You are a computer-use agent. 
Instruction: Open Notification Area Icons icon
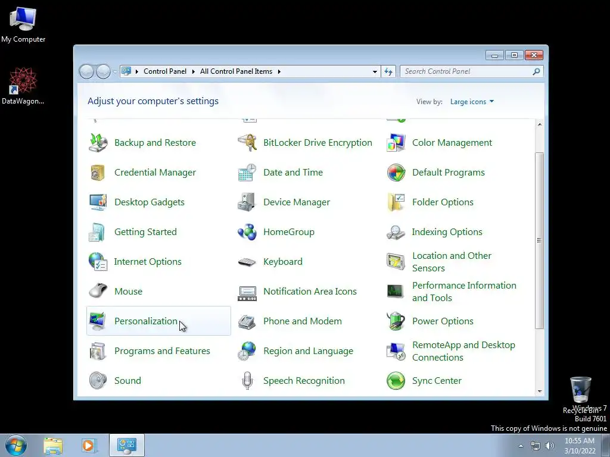pyautogui.click(x=247, y=292)
